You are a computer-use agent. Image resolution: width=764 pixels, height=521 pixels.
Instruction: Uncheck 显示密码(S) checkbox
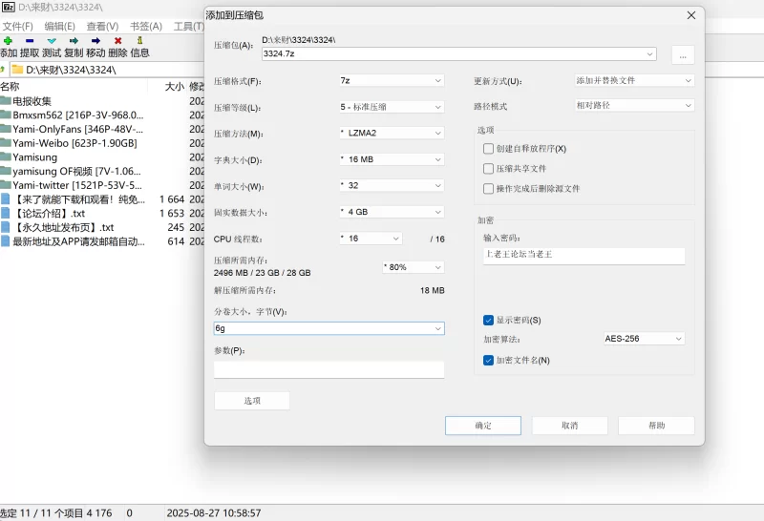(488, 320)
